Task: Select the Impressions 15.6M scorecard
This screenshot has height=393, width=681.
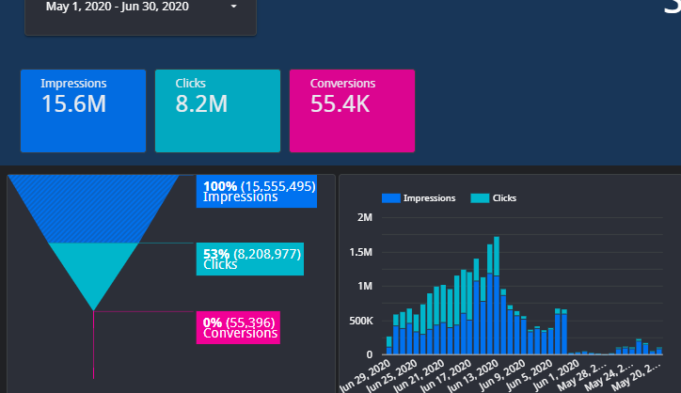Action: (83, 110)
